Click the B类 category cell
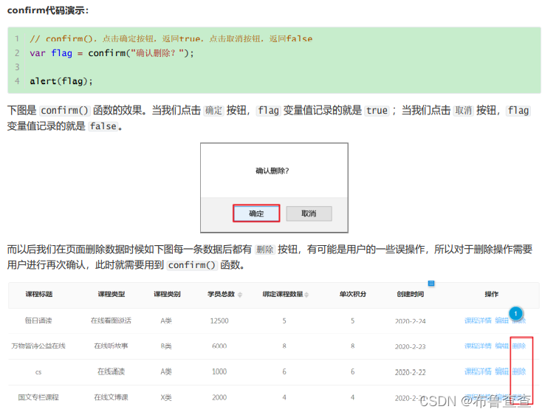The image size is (542, 415). point(166,346)
